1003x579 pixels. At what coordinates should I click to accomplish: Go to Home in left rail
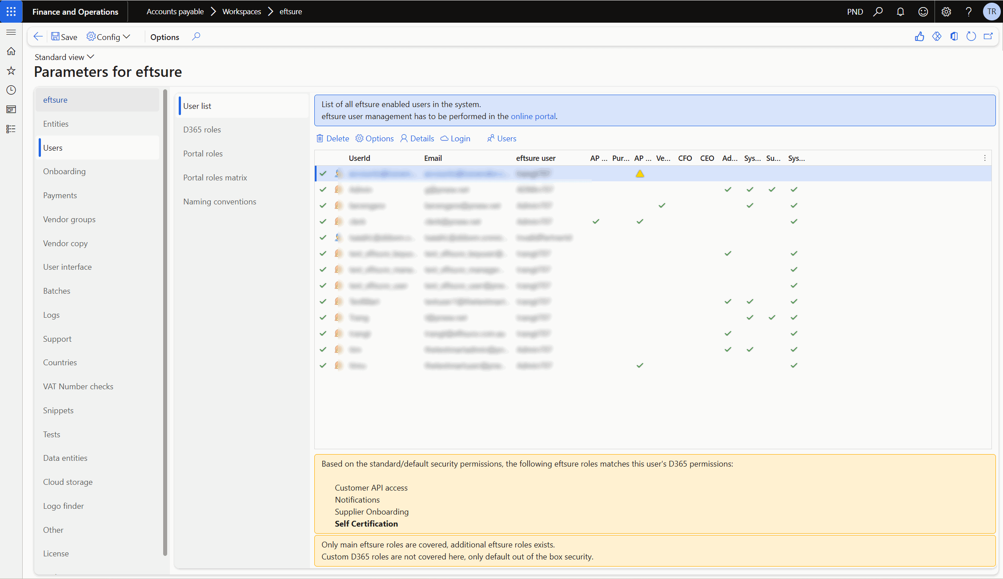point(11,51)
